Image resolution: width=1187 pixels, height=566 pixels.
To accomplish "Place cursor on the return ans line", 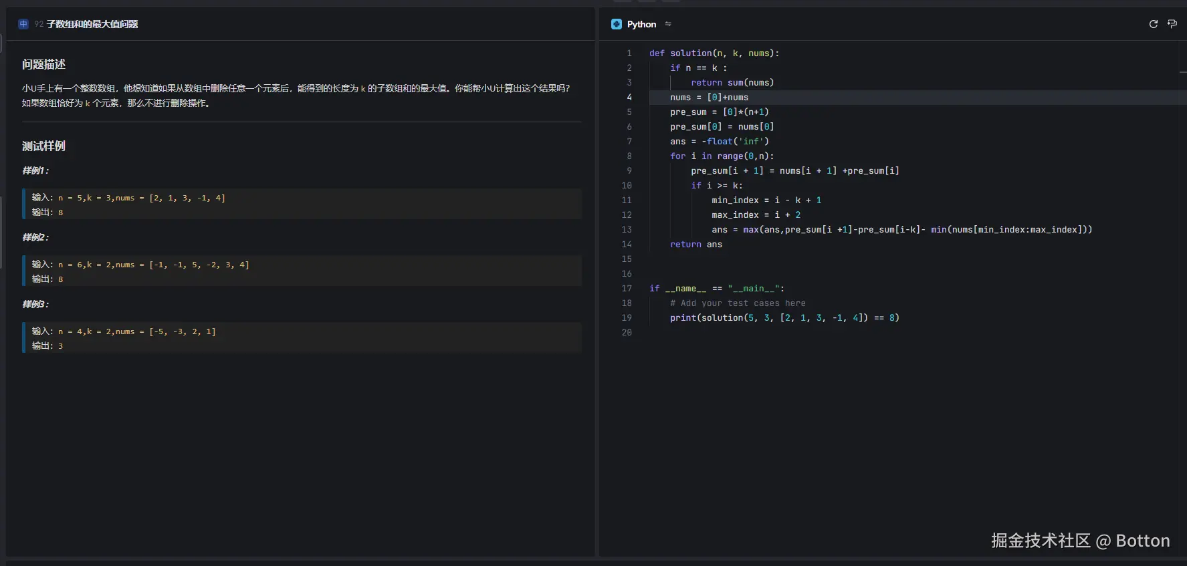I will coord(695,244).
